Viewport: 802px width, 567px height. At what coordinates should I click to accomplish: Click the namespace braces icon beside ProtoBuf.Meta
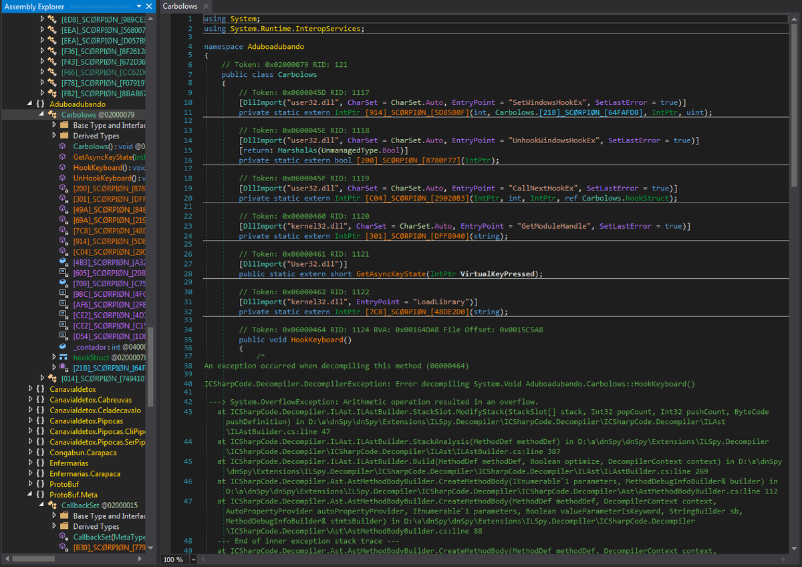[41, 495]
